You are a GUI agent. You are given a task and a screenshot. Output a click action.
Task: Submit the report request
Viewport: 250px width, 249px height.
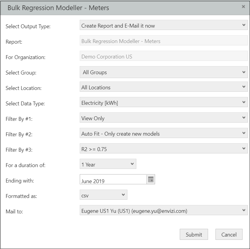pos(194,234)
